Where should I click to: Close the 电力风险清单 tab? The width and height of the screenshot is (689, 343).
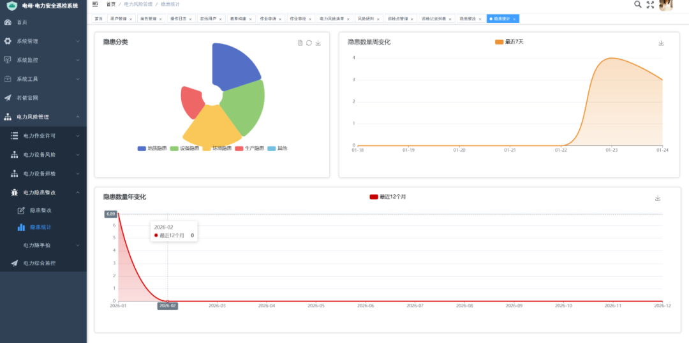pyautogui.click(x=348, y=19)
